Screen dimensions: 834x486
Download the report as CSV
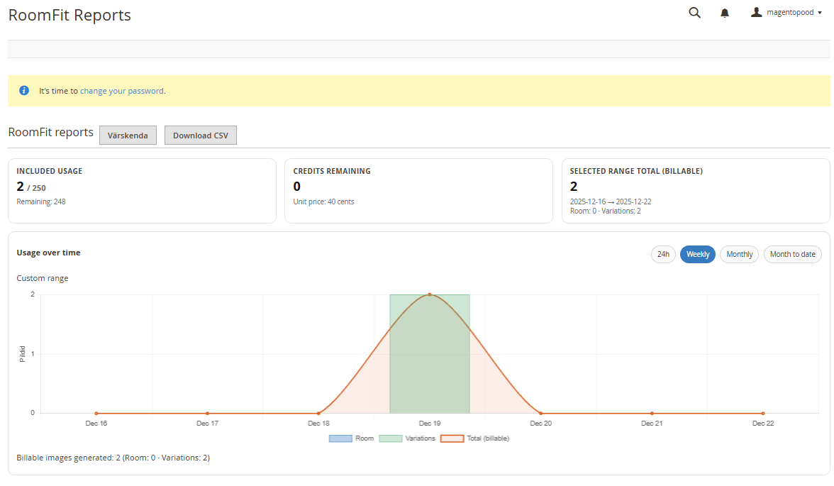click(x=201, y=136)
